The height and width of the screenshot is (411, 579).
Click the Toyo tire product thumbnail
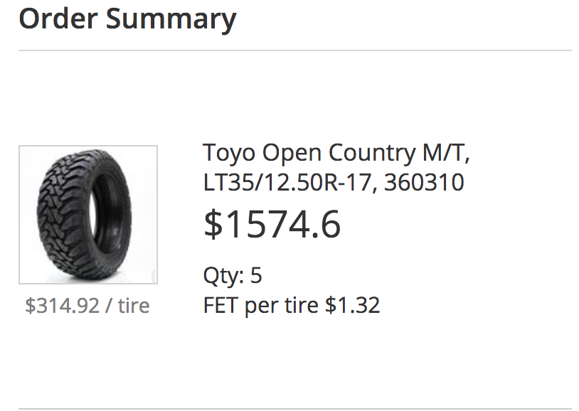coord(88,215)
